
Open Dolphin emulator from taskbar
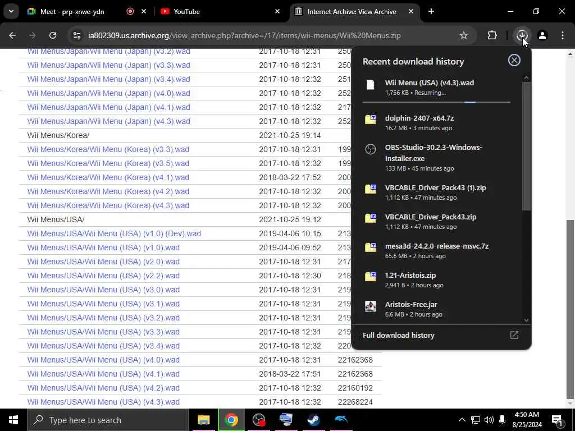[341, 420]
